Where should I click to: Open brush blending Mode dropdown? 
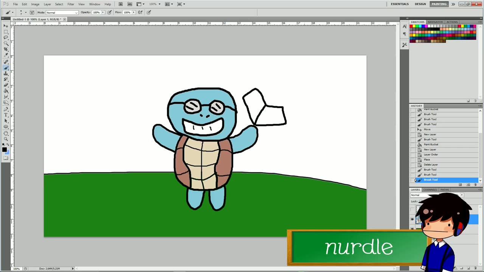[62, 12]
